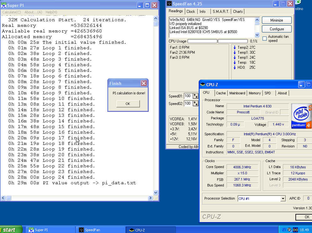Click the Speed01 spinner arrows
This screenshot has width=312, height=233.
[195, 96]
